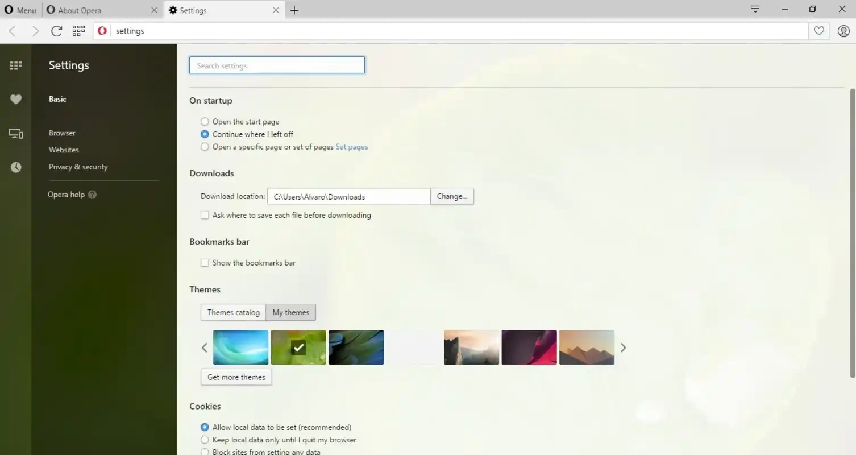
Task: Select "Keep local data only until I quit"
Action: [x=205, y=440]
